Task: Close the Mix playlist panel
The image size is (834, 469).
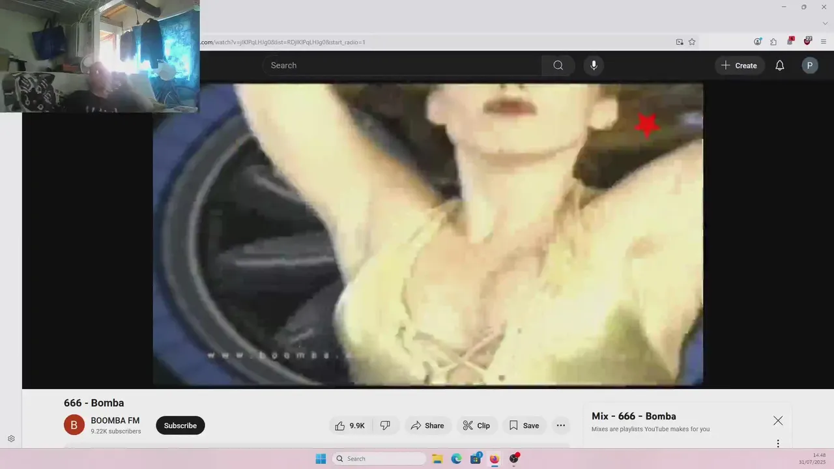Action: click(x=778, y=421)
